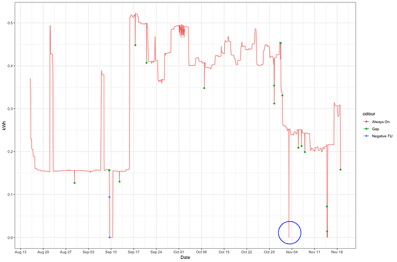Click the 'Oct 22' x-axis tick label

click(x=247, y=252)
